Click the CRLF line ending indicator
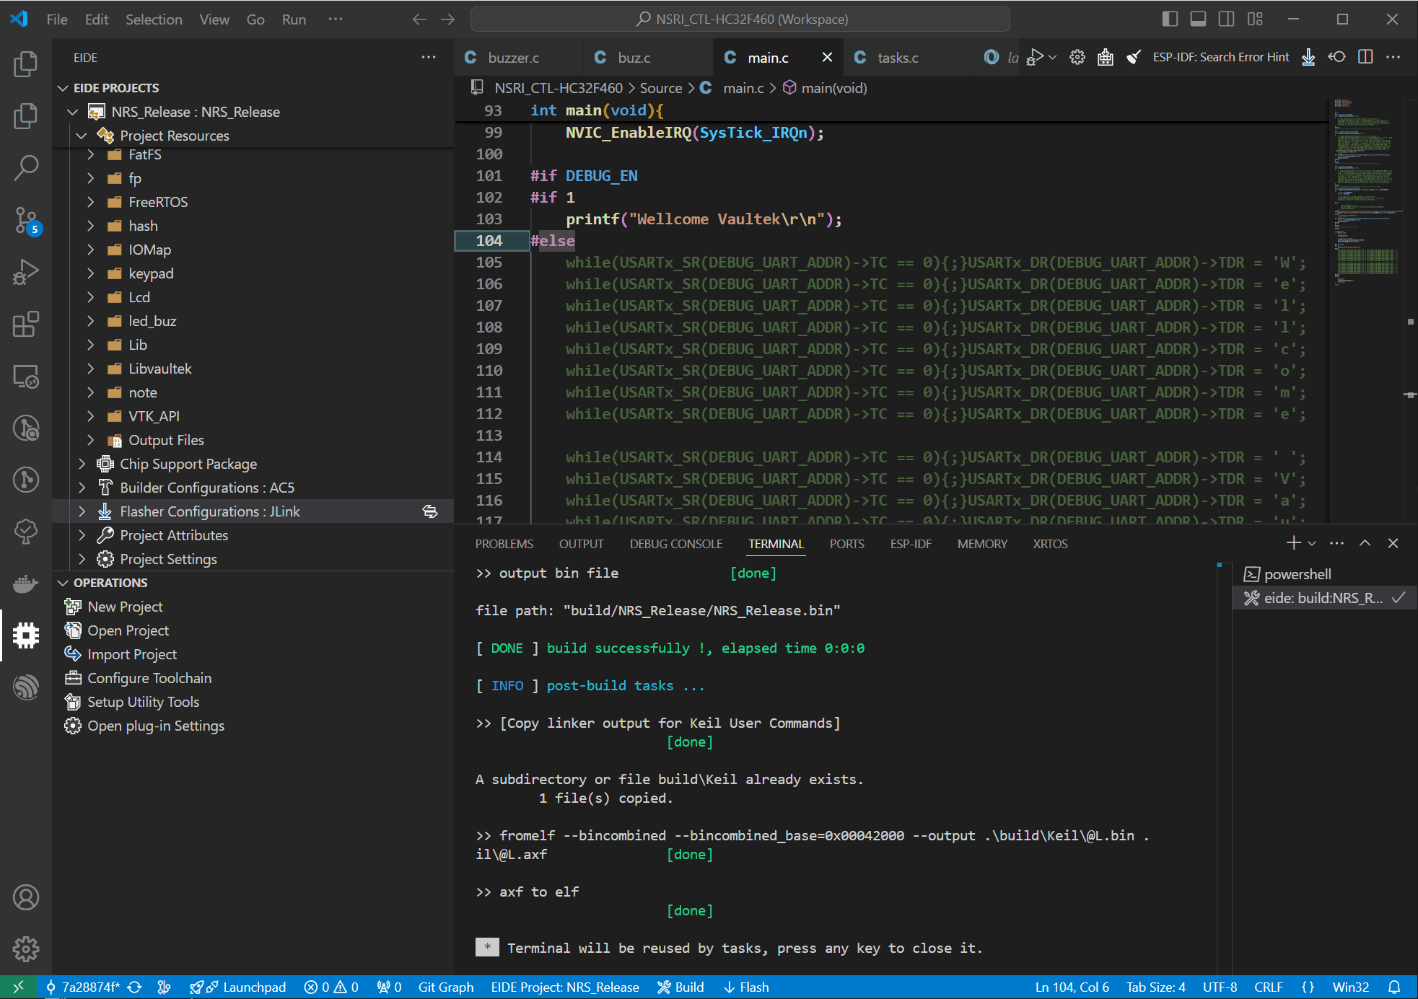1418x999 pixels. [x=1268, y=987]
